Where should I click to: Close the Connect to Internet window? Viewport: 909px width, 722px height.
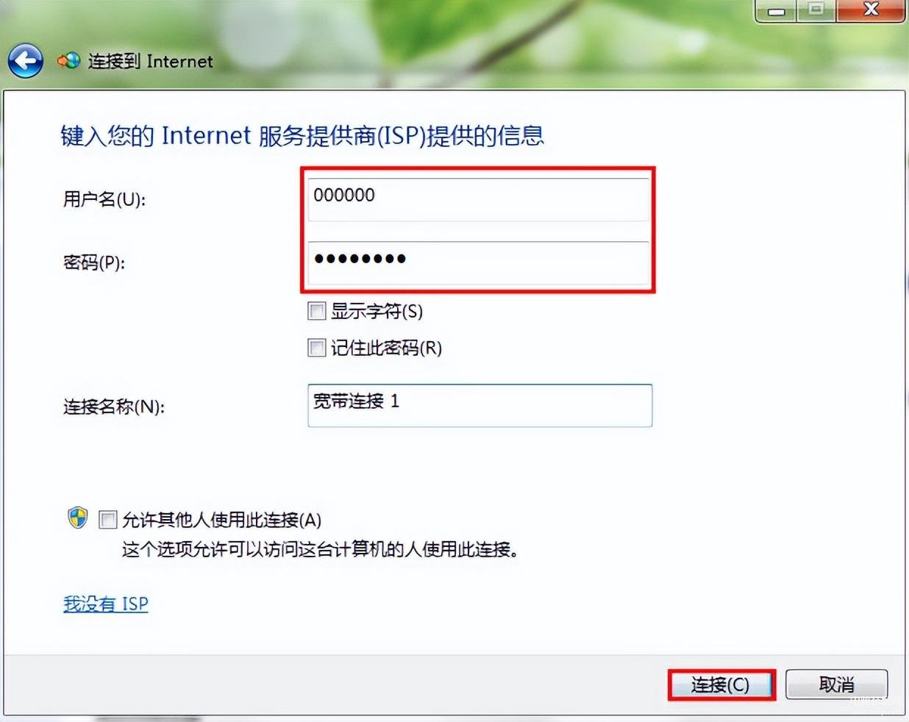(871, 10)
